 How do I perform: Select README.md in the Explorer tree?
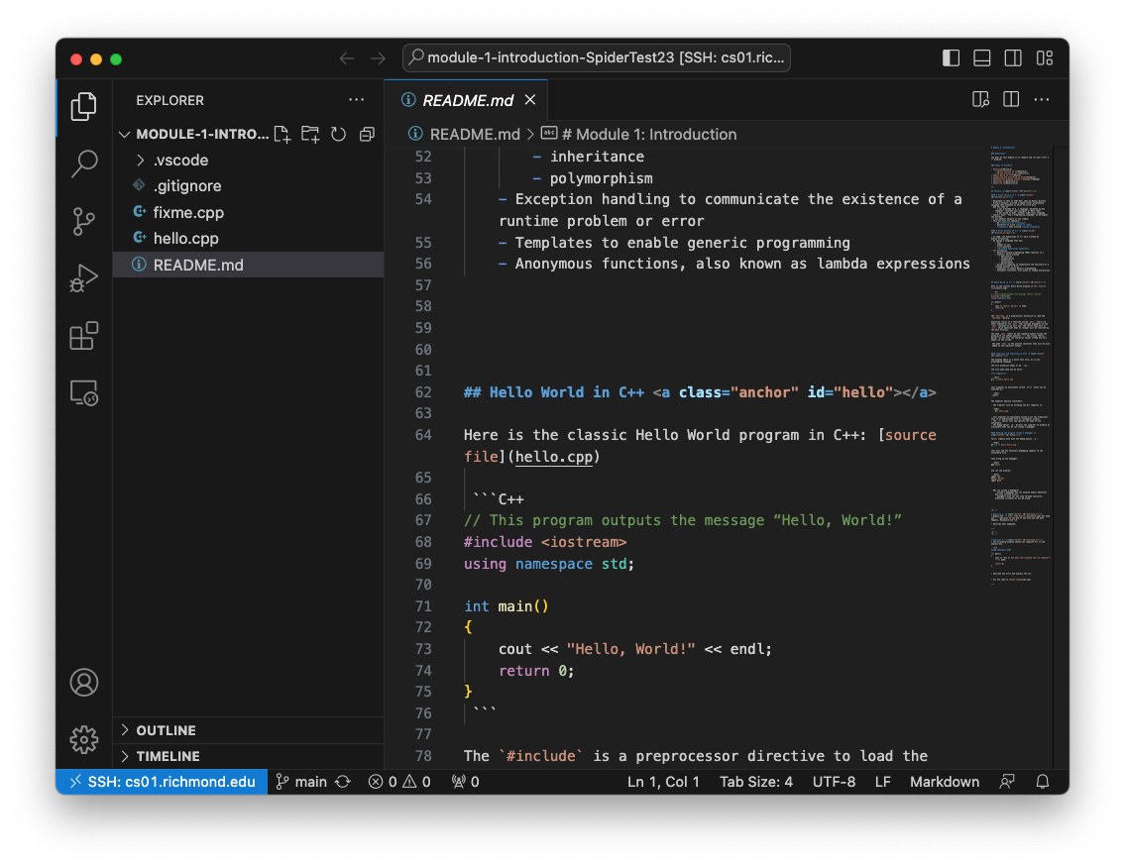pyautogui.click(x=248, y=265)
